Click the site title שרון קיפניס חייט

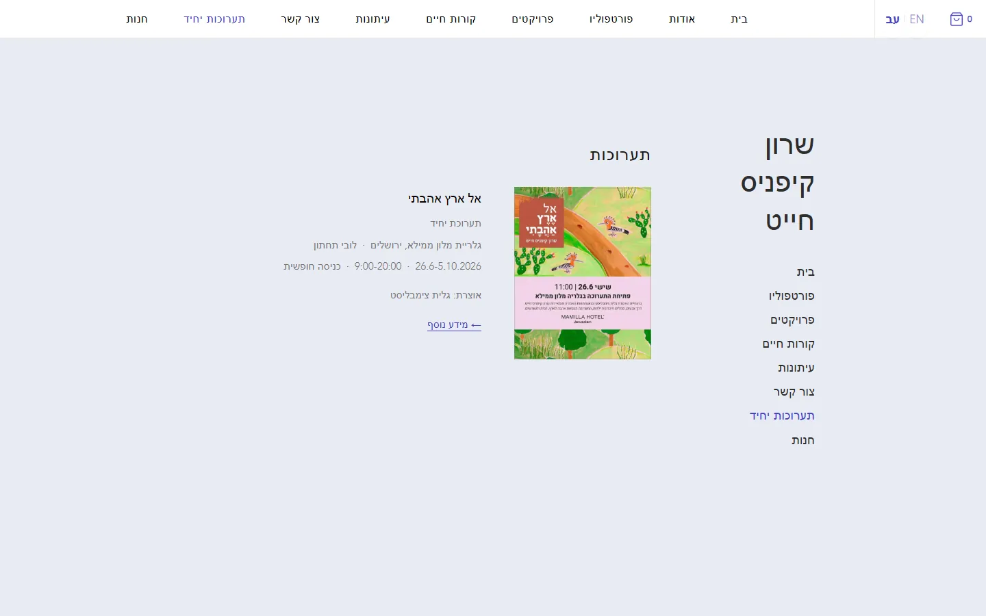[x=778, y=183]
